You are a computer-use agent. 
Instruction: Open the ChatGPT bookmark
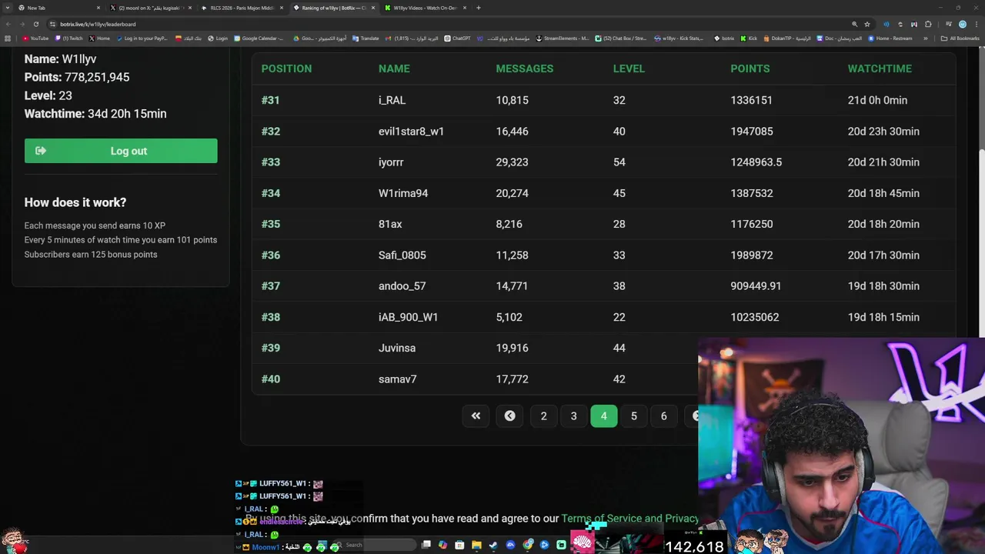click(457, 38)
